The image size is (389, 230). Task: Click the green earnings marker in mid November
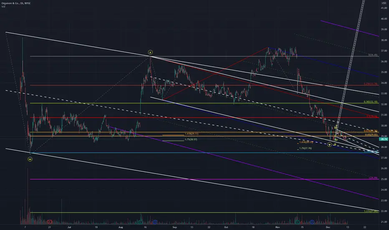click(x=297, y=222)
